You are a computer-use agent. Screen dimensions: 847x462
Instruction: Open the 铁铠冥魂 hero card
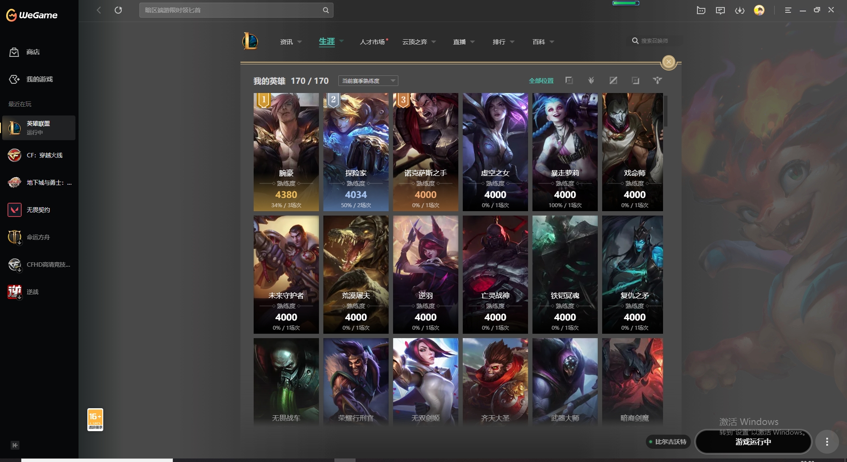[565, 275]
